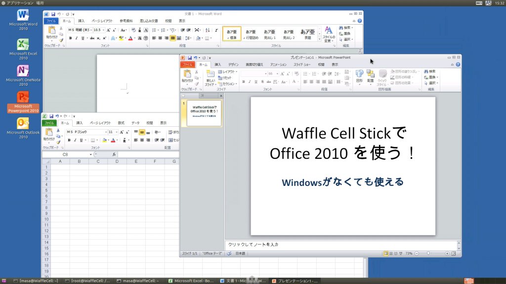Click Cut scissors icon in Excel clipboard group
This screenshot has height=284, width=506.
58,130
